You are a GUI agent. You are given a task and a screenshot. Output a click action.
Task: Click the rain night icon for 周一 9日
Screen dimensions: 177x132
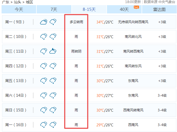point(53,22)
